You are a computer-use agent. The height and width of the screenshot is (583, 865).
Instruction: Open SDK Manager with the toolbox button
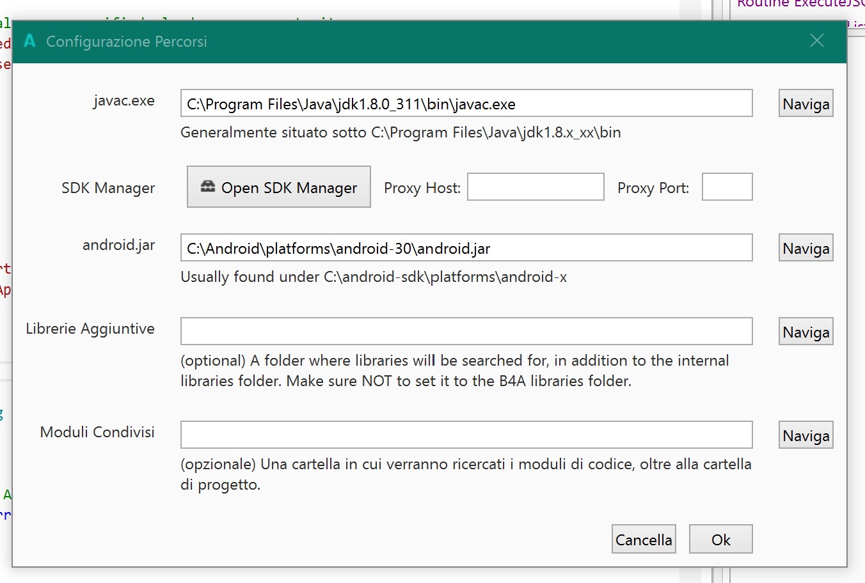pos(279,187)
